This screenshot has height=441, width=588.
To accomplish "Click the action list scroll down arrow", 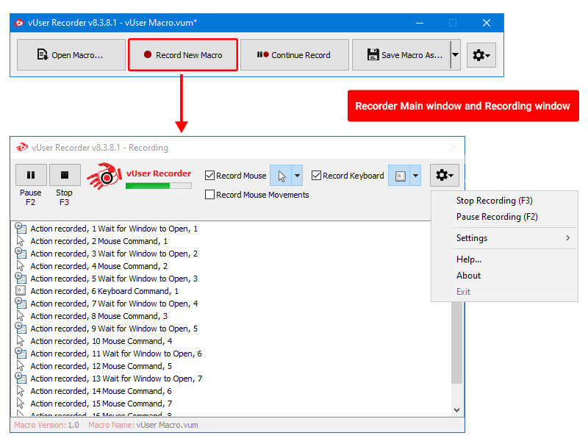I will pyautogui.click(x=456, y=409).
